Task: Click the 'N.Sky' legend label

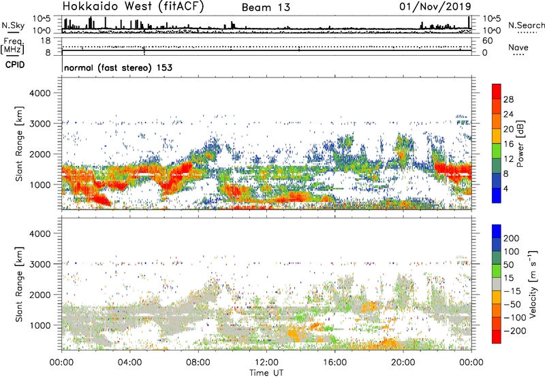Action: tap(13, 25)
